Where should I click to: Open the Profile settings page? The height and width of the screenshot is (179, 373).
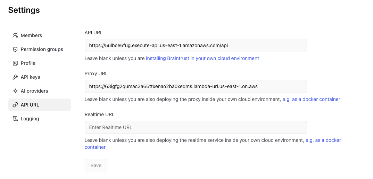tap(40, 63)
